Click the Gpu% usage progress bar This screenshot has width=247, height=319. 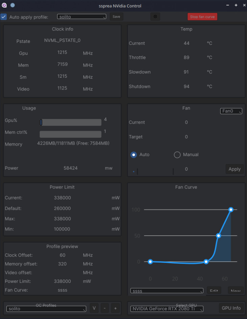tap(70, 122)
